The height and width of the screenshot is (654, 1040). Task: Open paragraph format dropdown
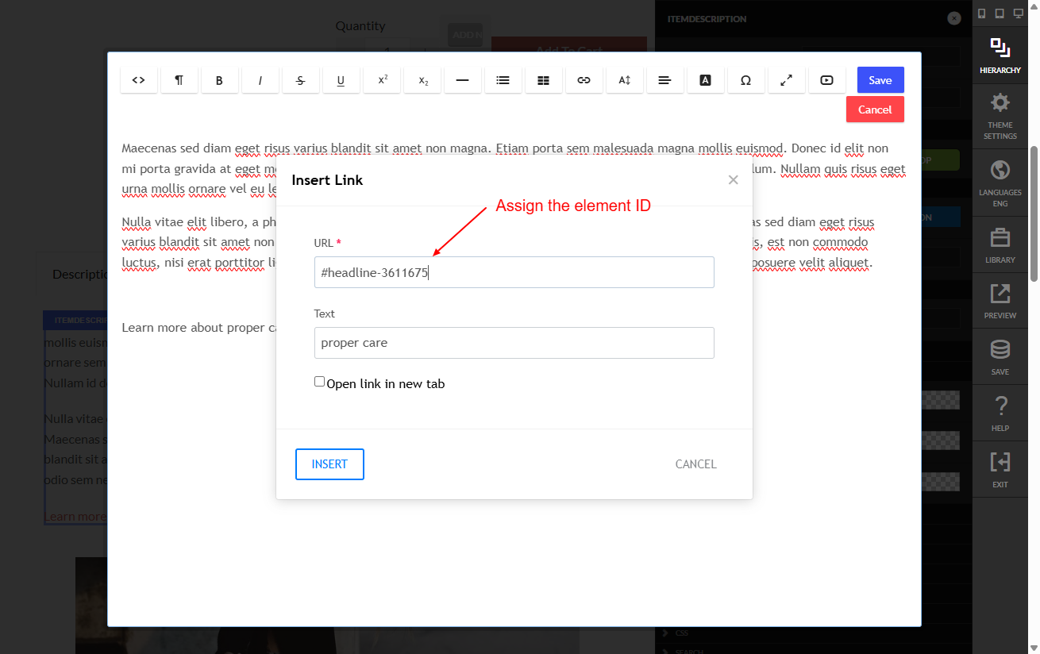179,80
